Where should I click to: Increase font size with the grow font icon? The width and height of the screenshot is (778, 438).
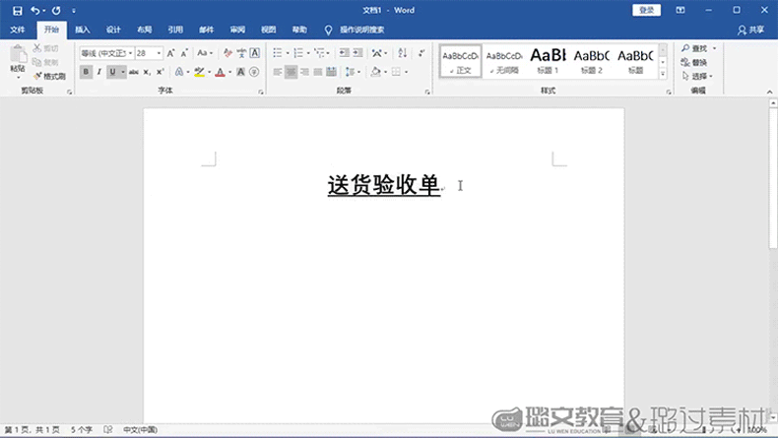click(170, 53)
